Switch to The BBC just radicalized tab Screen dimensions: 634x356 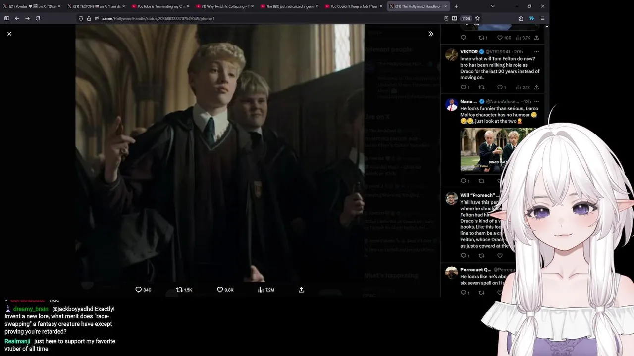289,6
